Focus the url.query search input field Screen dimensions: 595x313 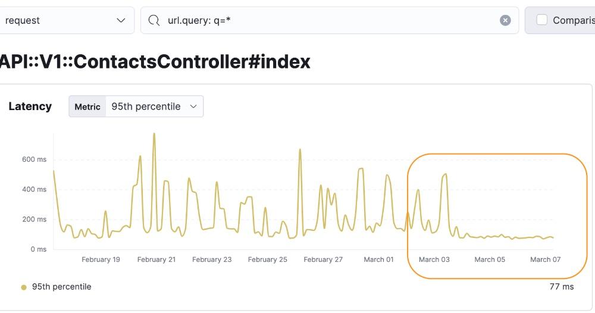327,20
